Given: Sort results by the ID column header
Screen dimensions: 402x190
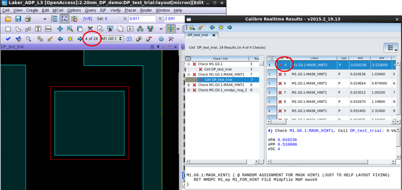Looking at the screenshot, I should pyautogui.click(x=283, y=58).
